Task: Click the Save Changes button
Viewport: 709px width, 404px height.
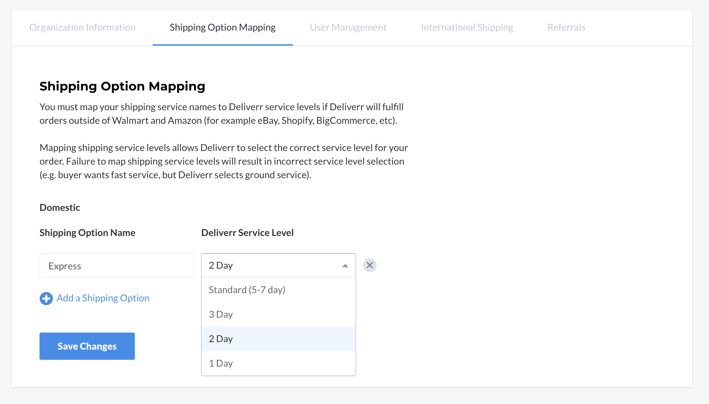Action: [x=87, y=346]
